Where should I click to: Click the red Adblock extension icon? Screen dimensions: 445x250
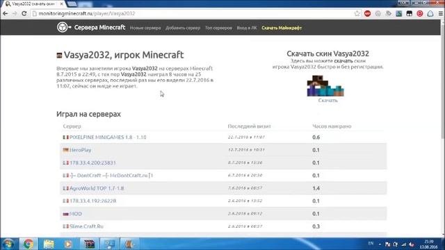367,13
